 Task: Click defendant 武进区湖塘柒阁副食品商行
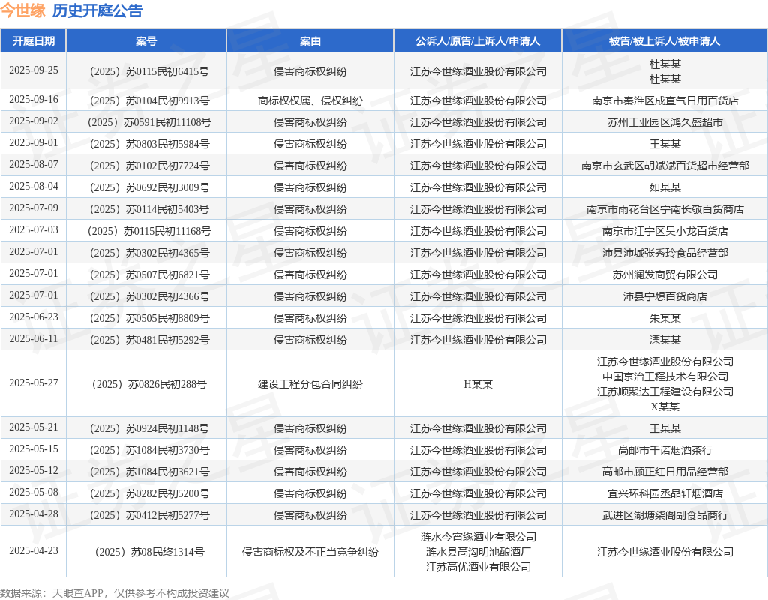(664, 516)
